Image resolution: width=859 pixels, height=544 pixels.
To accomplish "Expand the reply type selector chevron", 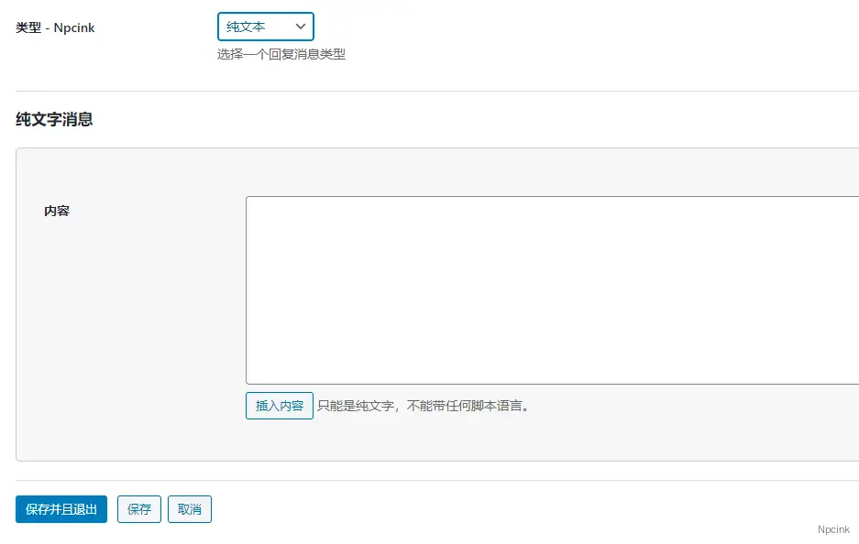I will 301,27.
